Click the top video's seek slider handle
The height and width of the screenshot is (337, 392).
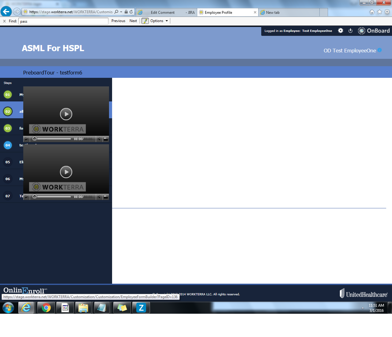(x=35, y=139)
